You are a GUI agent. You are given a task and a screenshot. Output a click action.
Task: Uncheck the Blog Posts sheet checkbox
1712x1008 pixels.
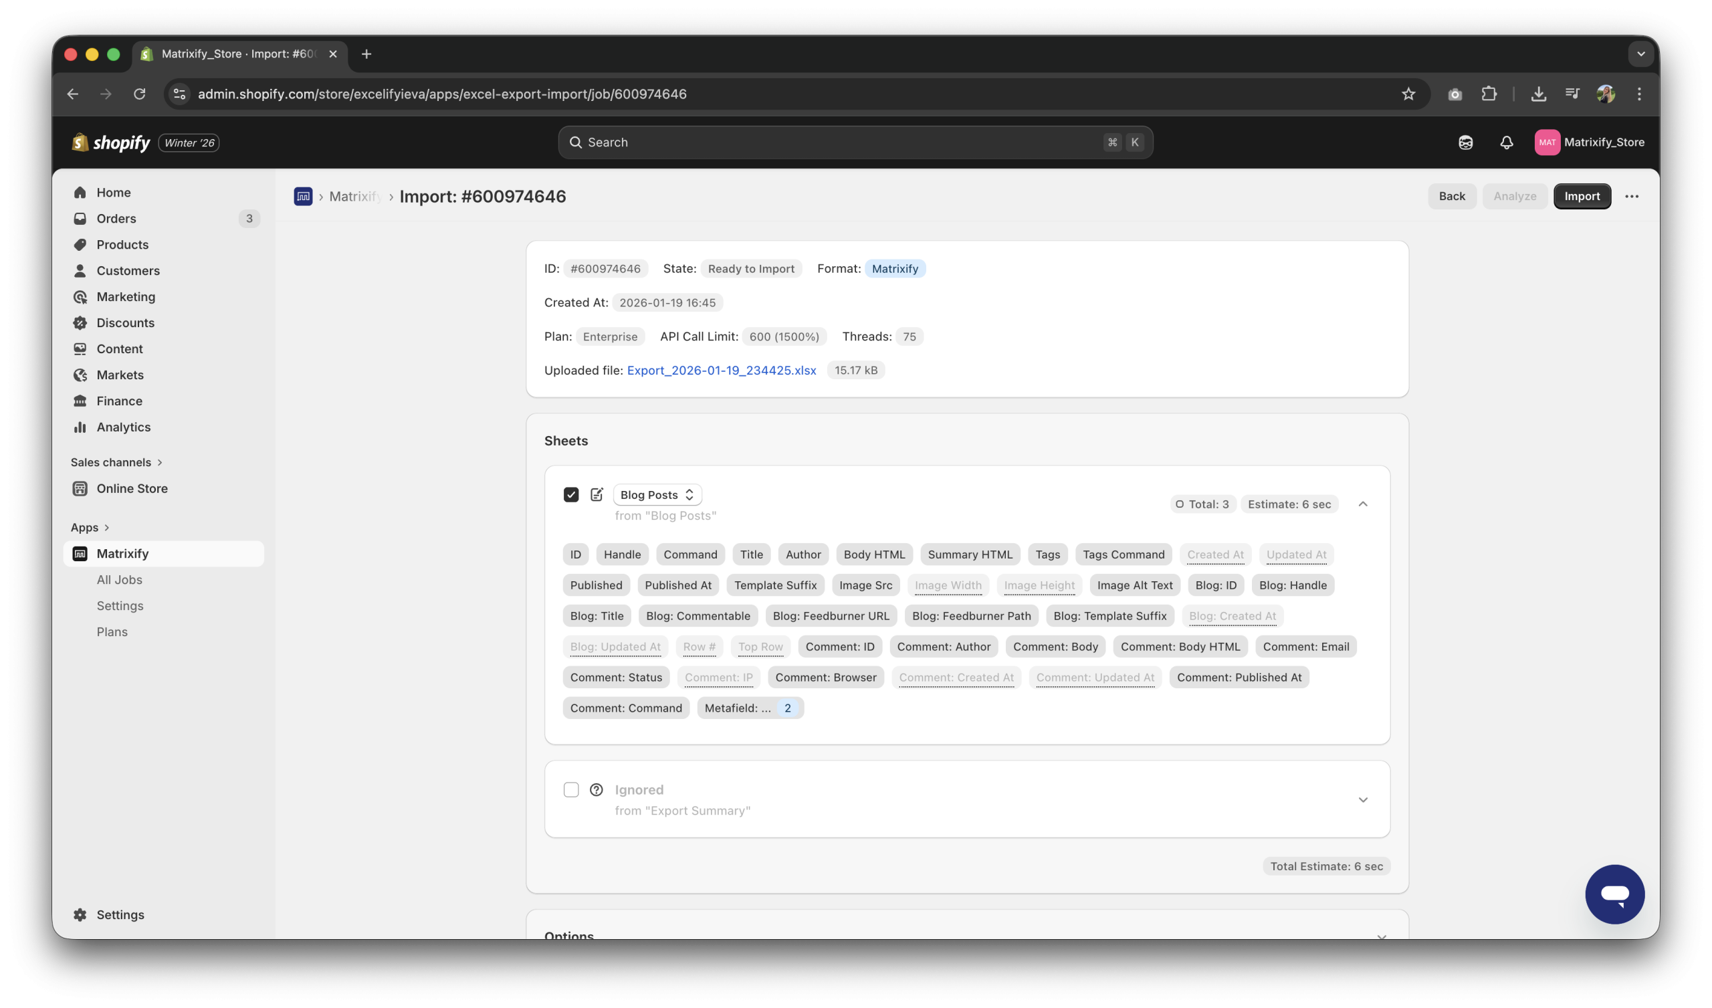[570, 494]
